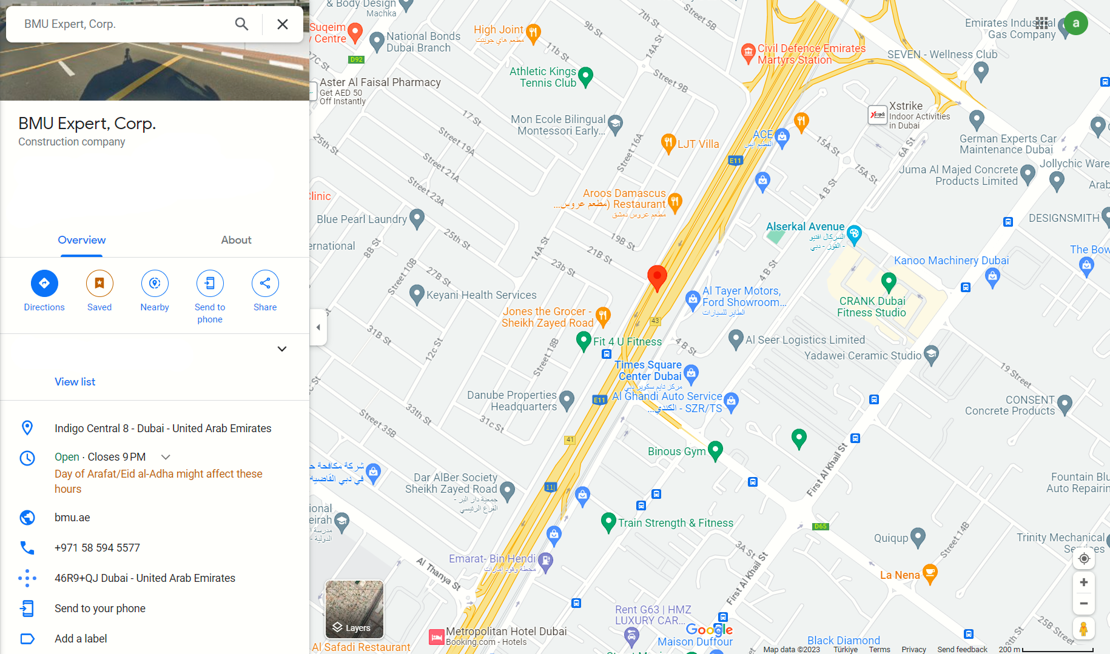The image size is (1110, 654).
Task: Zoom out of the map
Action: [1084, 604]
